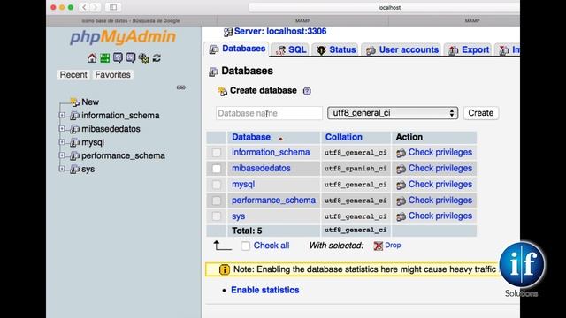Click Check privileges link for mysql
The height and width of the screenshot is (318, 566).
[440, 185]
